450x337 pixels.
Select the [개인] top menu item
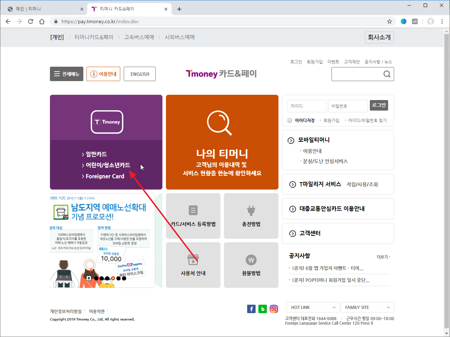tap(57, 37)
